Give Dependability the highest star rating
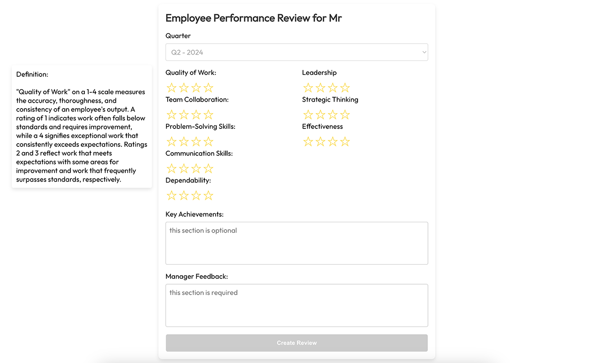This screenshot has height=363, width=595. click(x=208, y=195)
